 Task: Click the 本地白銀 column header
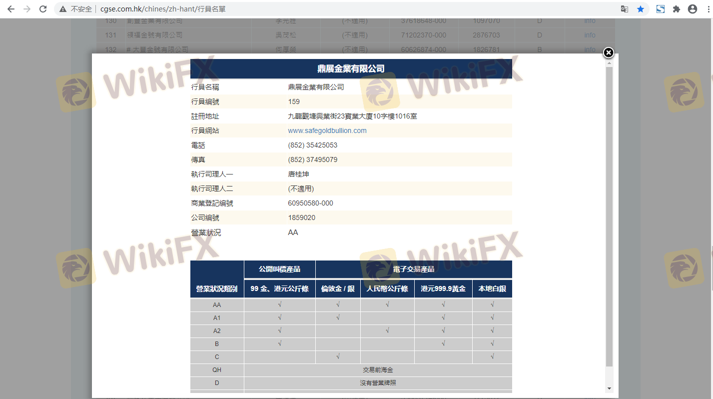pos(492,288)
